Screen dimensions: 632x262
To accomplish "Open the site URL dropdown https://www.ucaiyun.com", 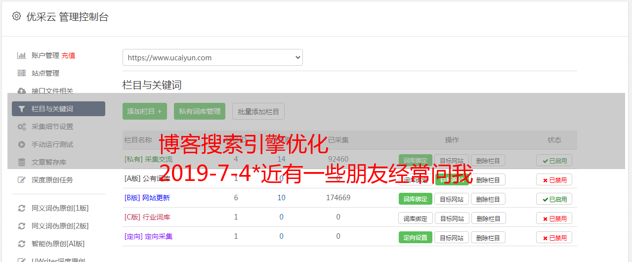I will tap(212, 57).
